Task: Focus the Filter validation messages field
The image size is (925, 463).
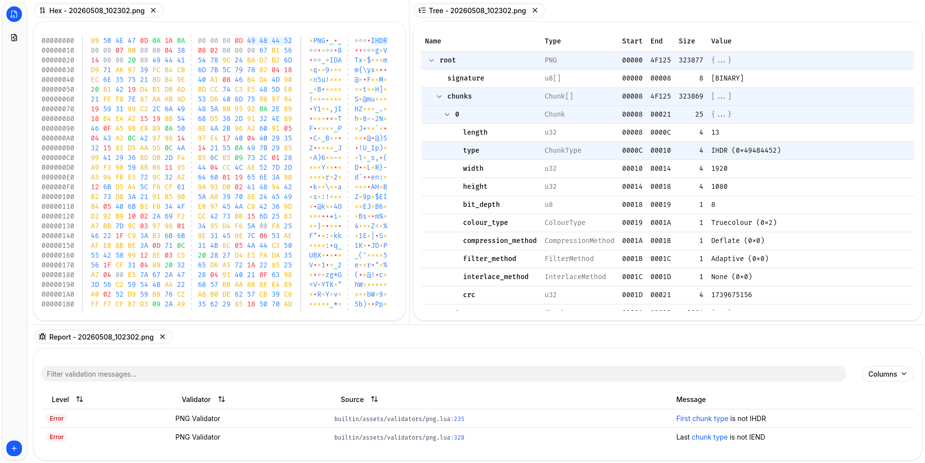Action: tap(444, 374)
